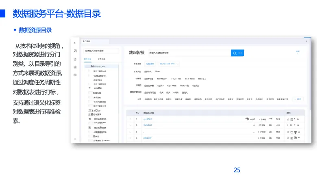Screen dimensions: 317x178
Task: Choose the 10GB以上 storage filter
Action: [202, 79]
